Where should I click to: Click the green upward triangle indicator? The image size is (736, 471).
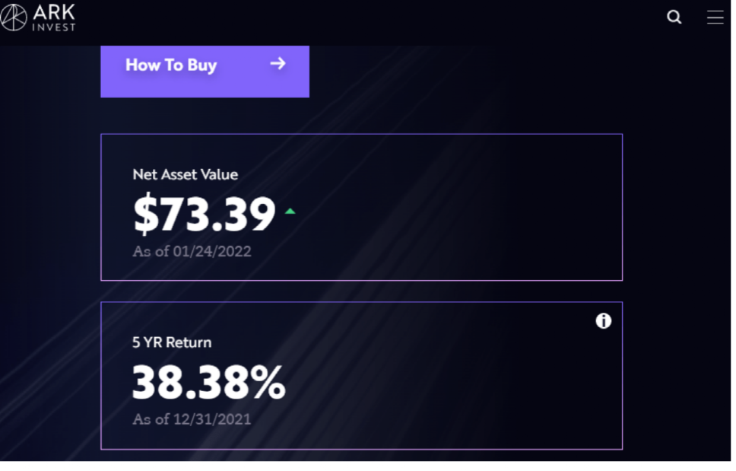[290, 211]
